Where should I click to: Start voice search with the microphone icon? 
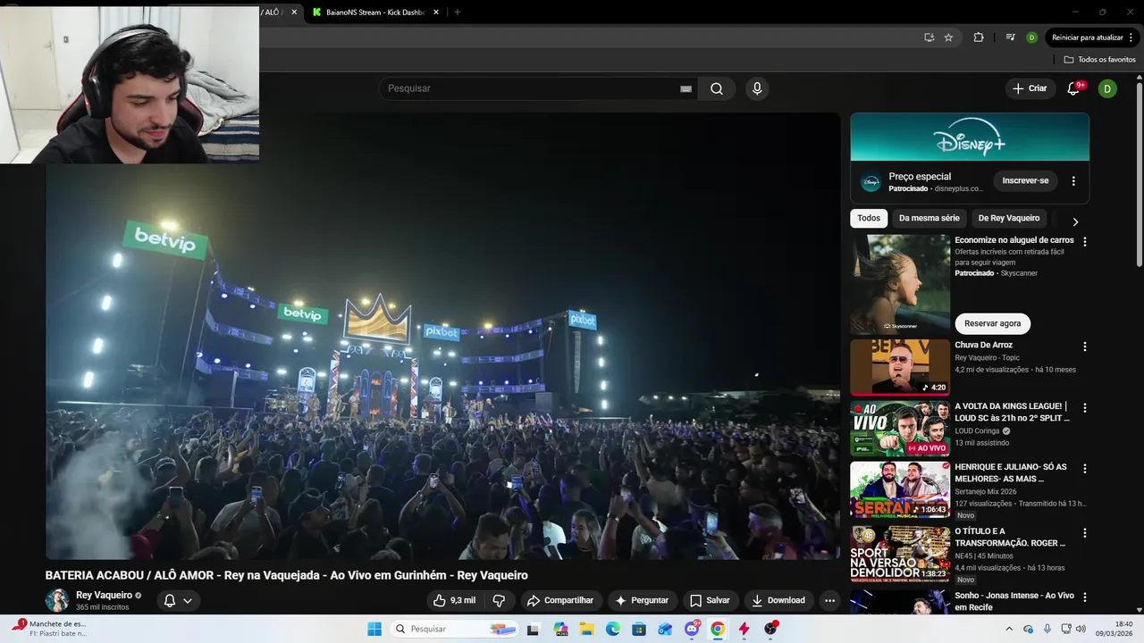tap(757, 88)
